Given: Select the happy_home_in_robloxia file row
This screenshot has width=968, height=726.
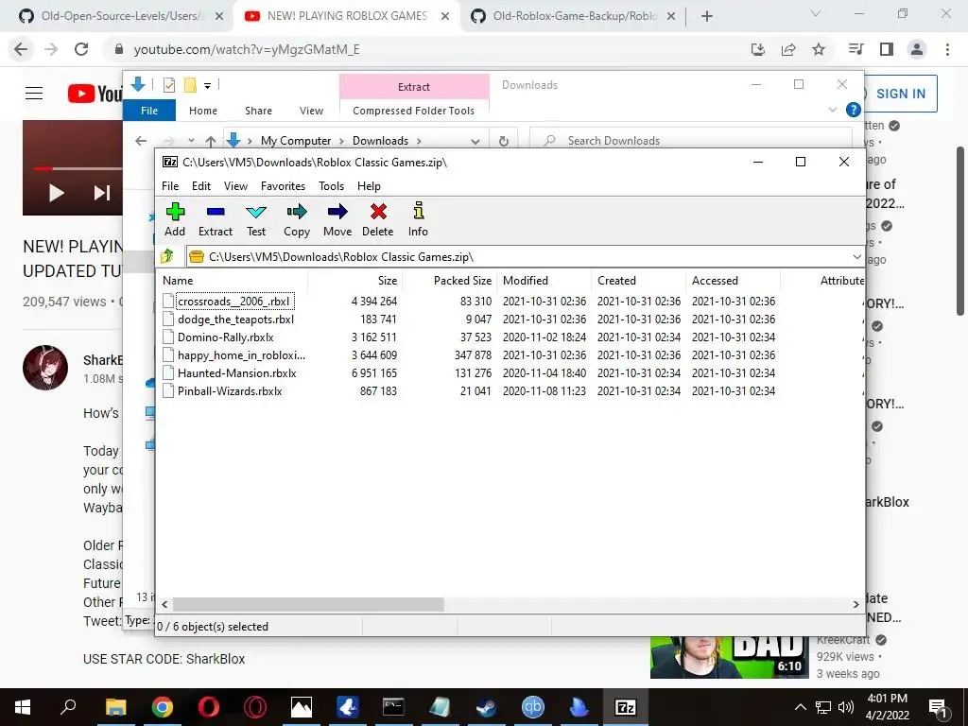Looking at the screenshot, I should 510,355.
